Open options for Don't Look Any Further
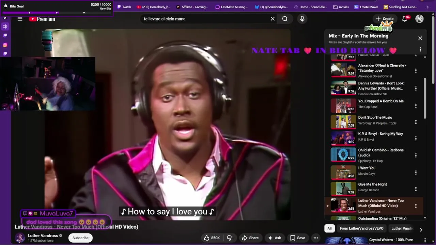The image size is (436, 245). click(x=416, y=88)
